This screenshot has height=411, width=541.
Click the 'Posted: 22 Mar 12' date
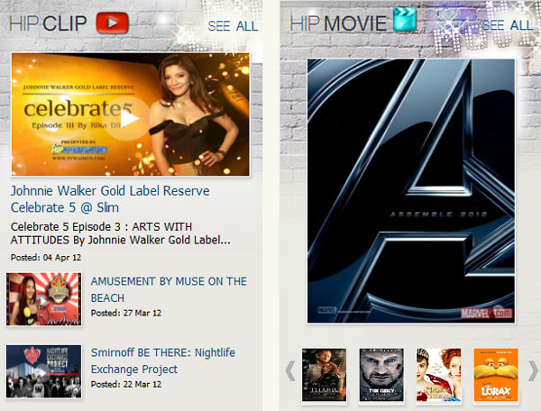(126, 384)
